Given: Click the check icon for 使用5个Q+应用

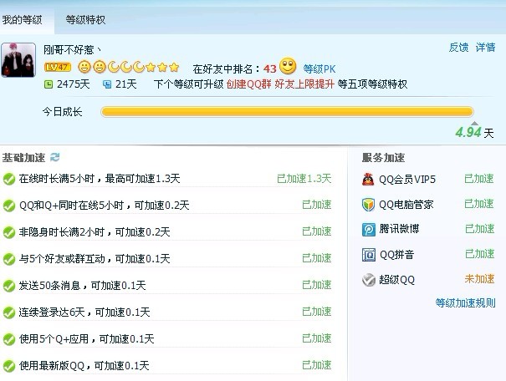Looking at the screenshot, I should point(9,339).
